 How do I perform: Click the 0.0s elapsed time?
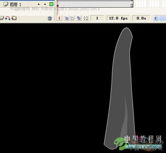(141, 18)
